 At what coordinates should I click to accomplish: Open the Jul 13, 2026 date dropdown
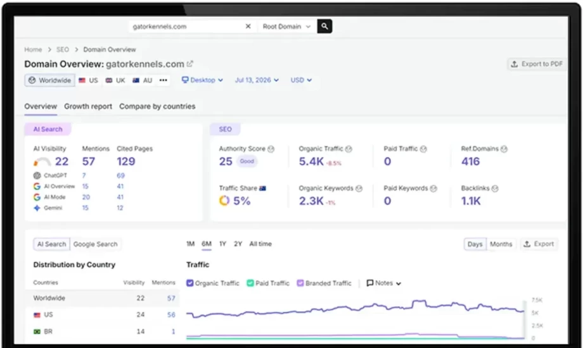coord(257,80)
